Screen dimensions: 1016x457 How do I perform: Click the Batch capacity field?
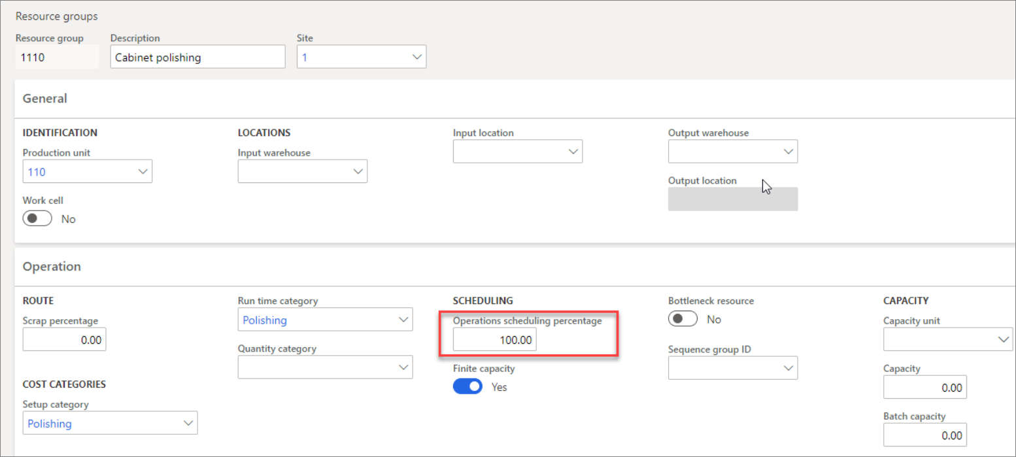point(925,435)
